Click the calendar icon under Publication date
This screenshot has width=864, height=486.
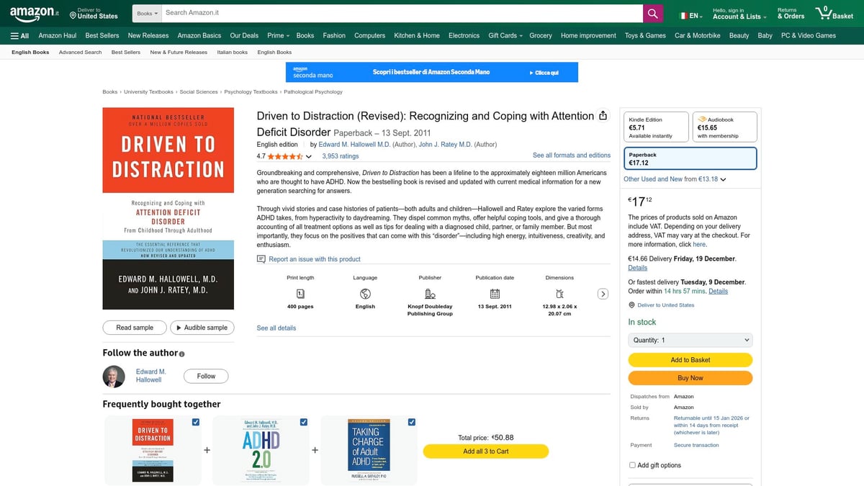495,294
